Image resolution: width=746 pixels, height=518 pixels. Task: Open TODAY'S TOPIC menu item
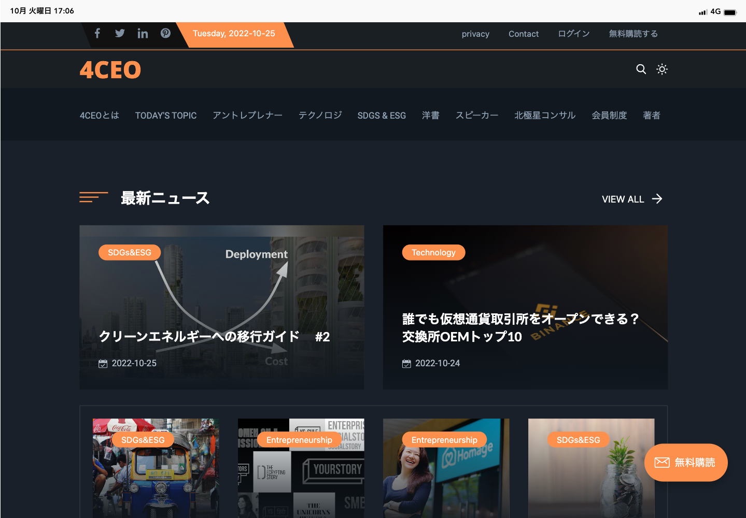pos(166,116)
